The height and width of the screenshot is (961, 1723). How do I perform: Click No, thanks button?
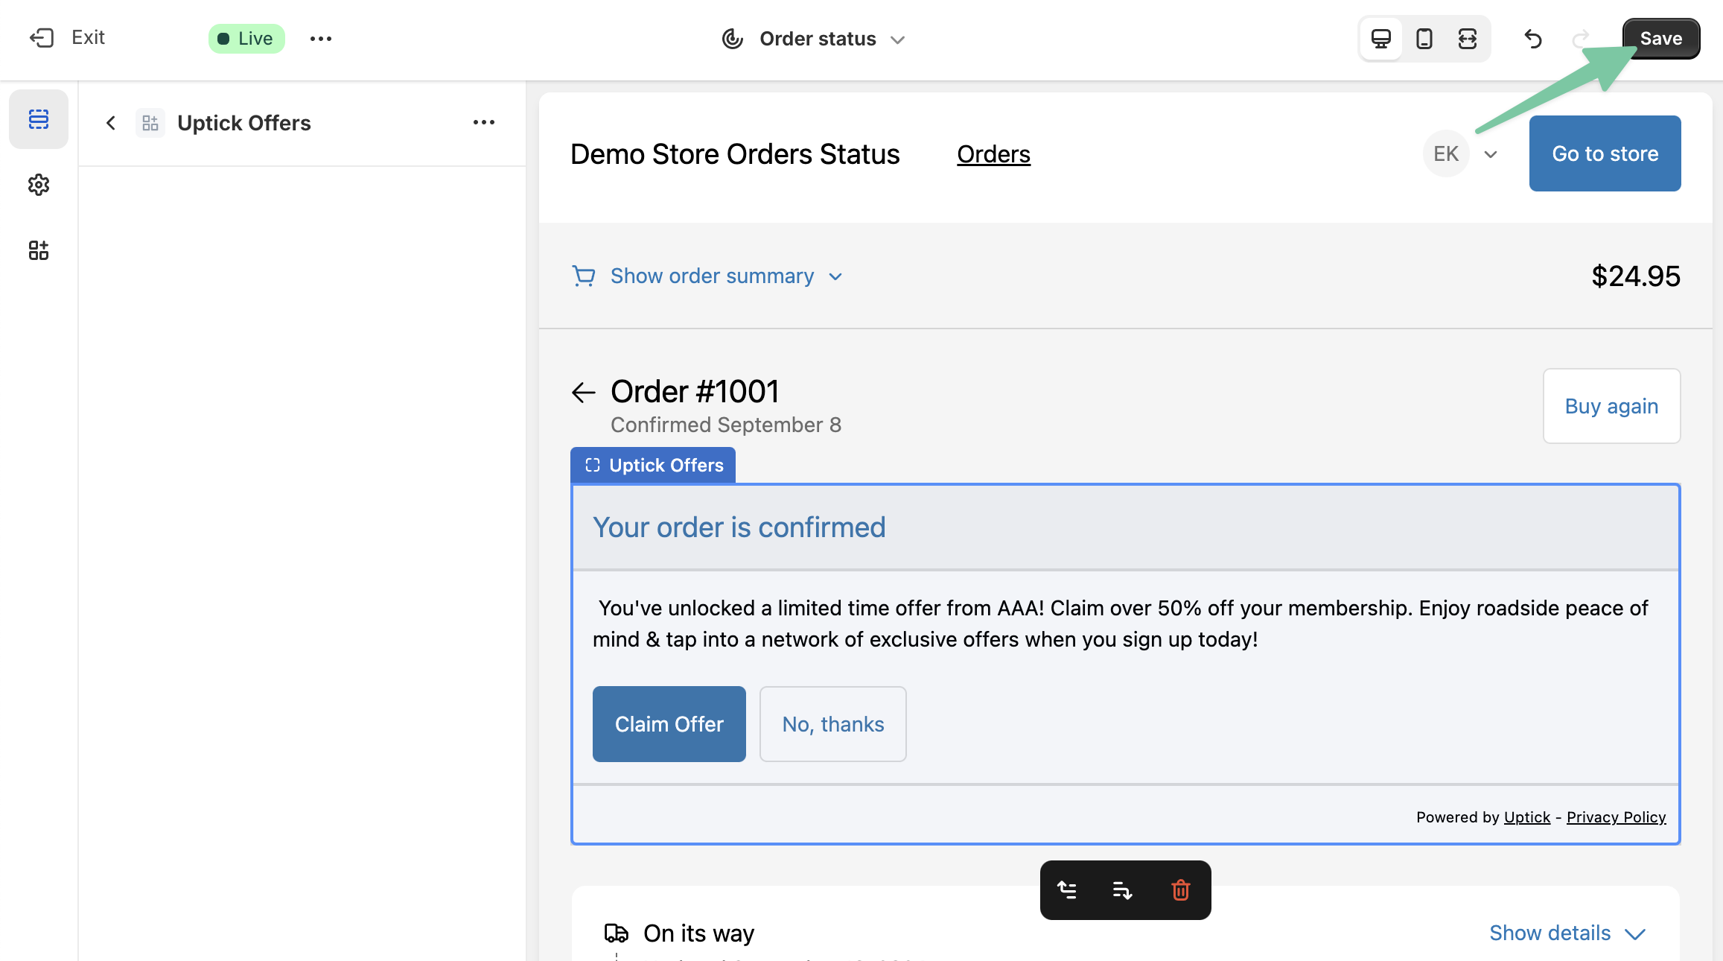[833, 724]
